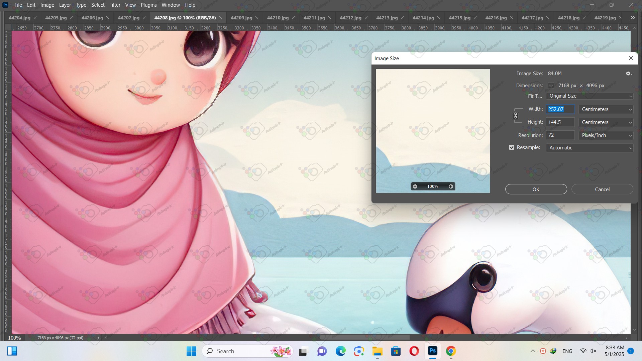
Task: Click the Resolution value field
Action: [560, 135]
